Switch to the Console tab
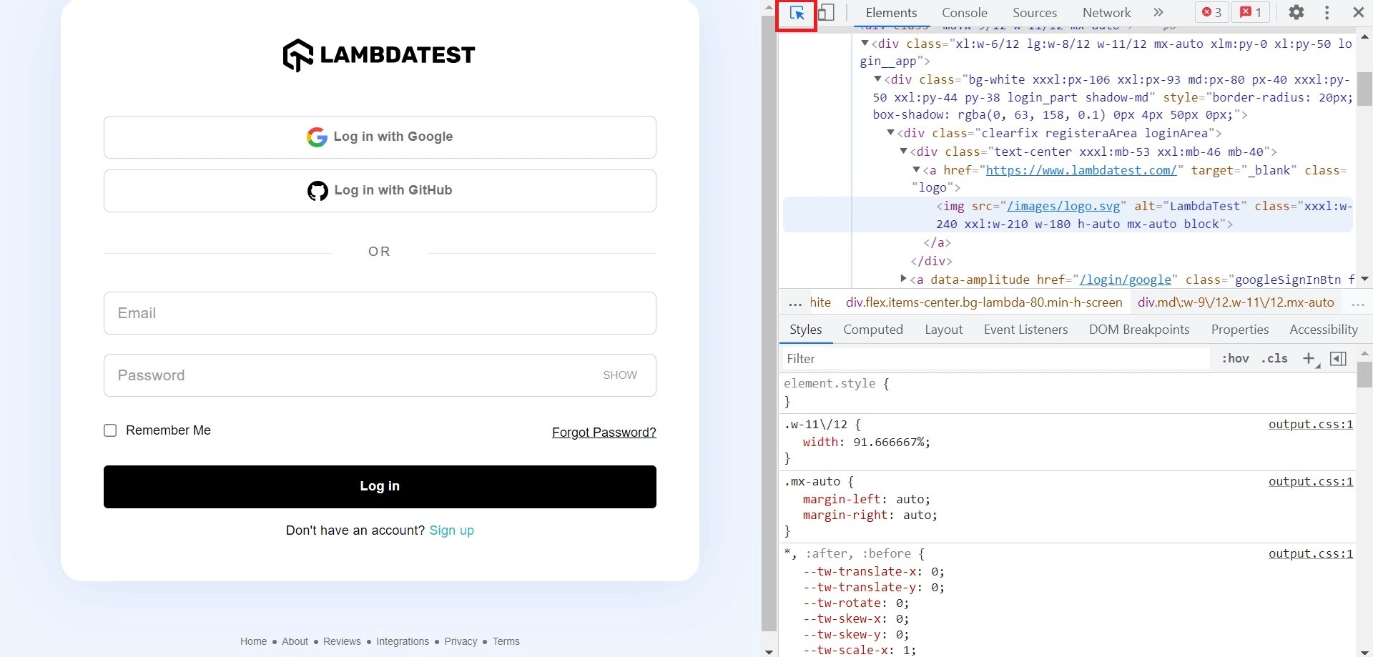The height and width of the screenshot is (657, 1373). (964, 13)
